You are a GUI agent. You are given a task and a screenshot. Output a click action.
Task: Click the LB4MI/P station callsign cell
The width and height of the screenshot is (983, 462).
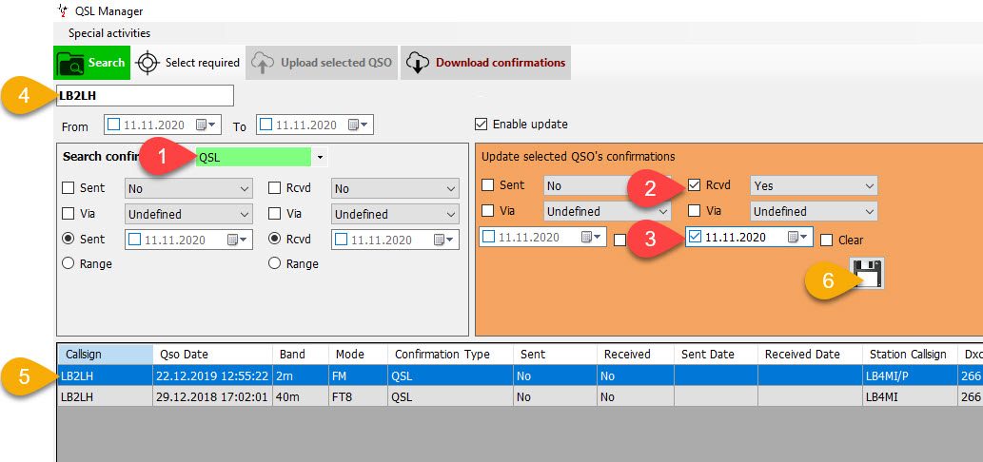[910, 376]
